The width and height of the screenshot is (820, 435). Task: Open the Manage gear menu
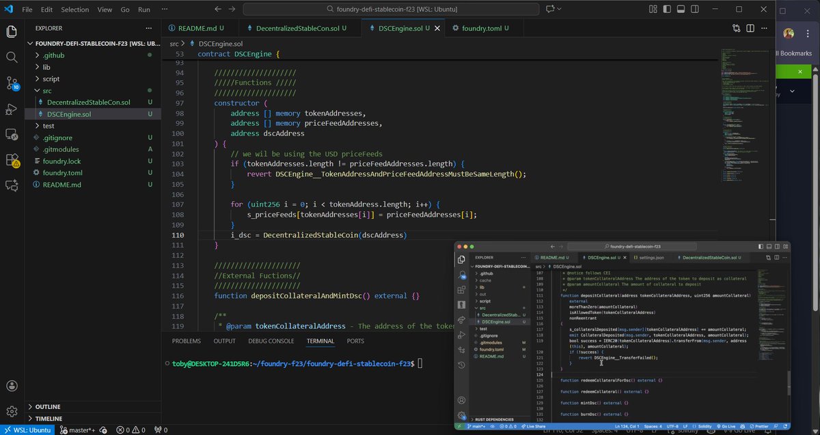pyautogui.click(x=12, y=412)
